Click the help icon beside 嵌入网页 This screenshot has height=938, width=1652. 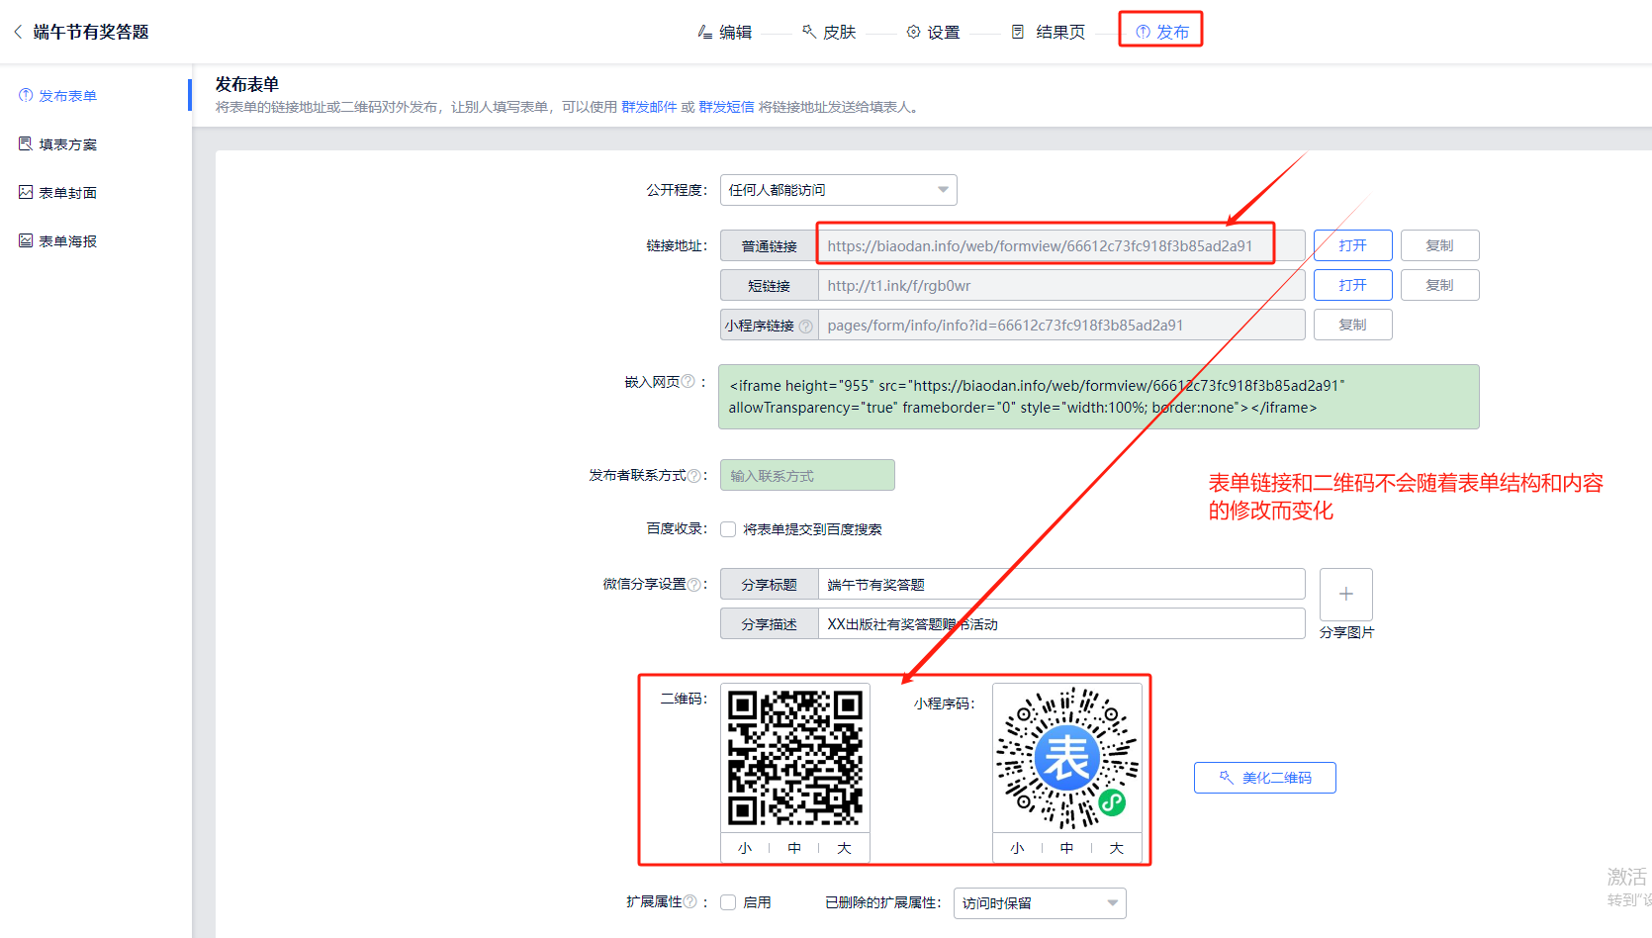(x=688, y=382)
